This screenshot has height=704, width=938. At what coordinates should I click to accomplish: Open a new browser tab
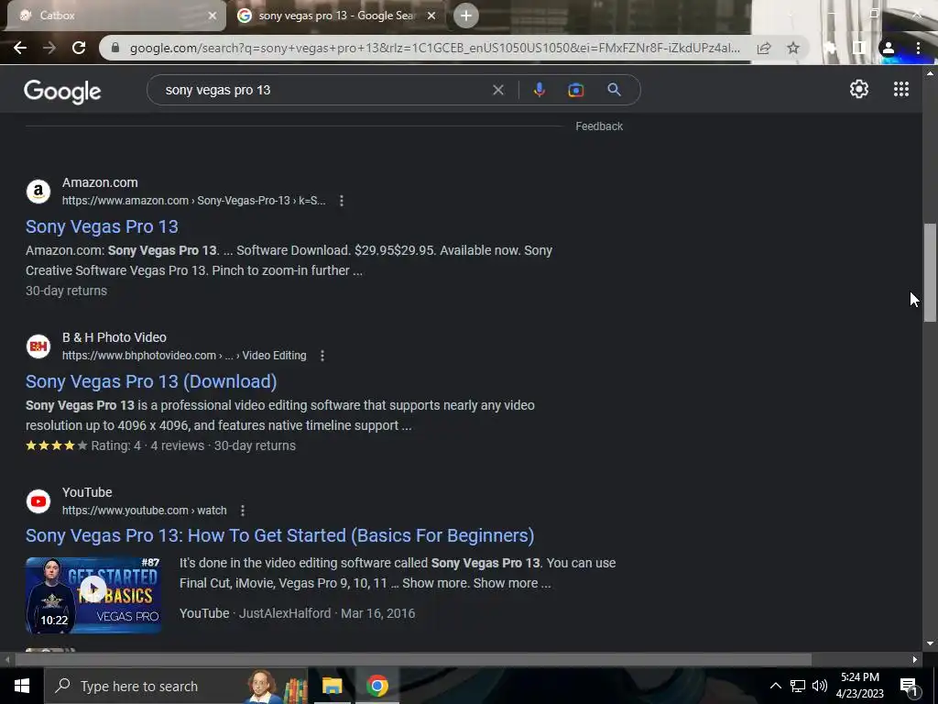[466, 16]
